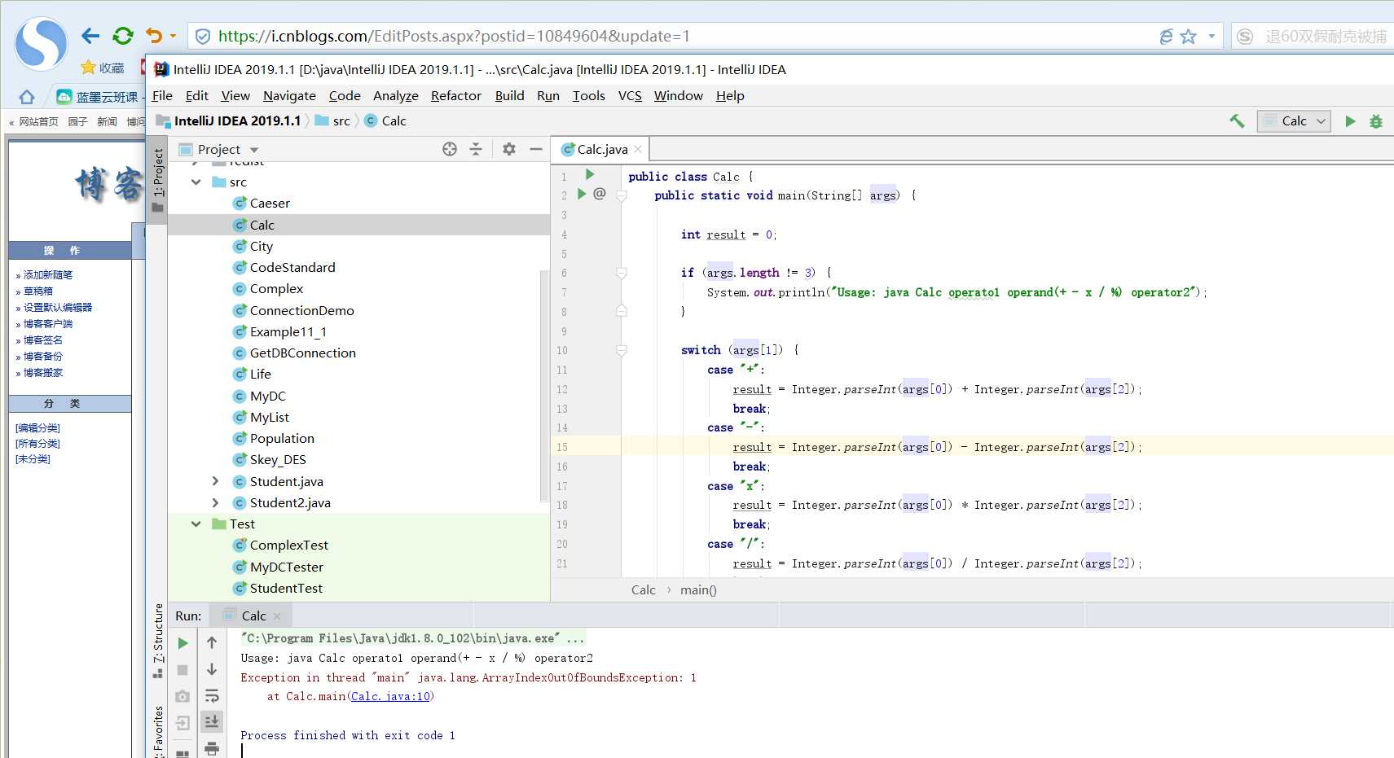Open 添加新随笔 link in blog sidebar
This screenshot has width=1394, height=758.
(47, 275)
